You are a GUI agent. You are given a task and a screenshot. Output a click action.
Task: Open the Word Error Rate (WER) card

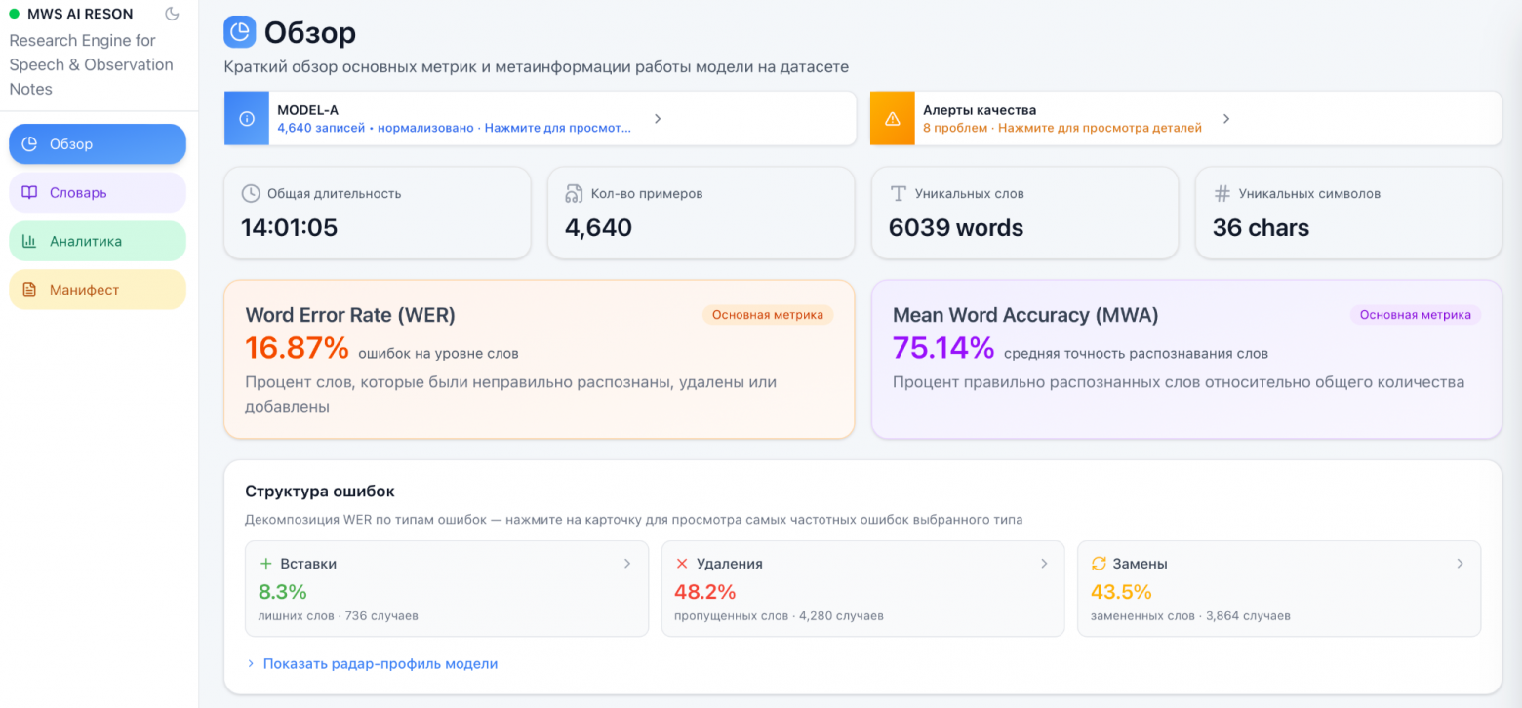[540, 360]
